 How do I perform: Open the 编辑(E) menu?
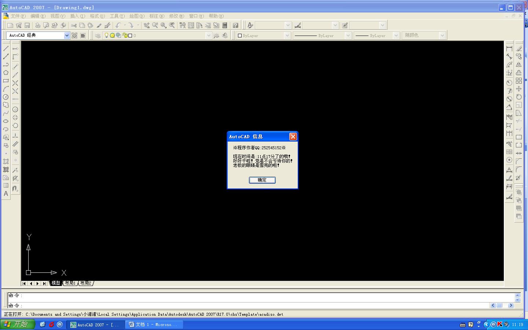[x=38, y=16]
